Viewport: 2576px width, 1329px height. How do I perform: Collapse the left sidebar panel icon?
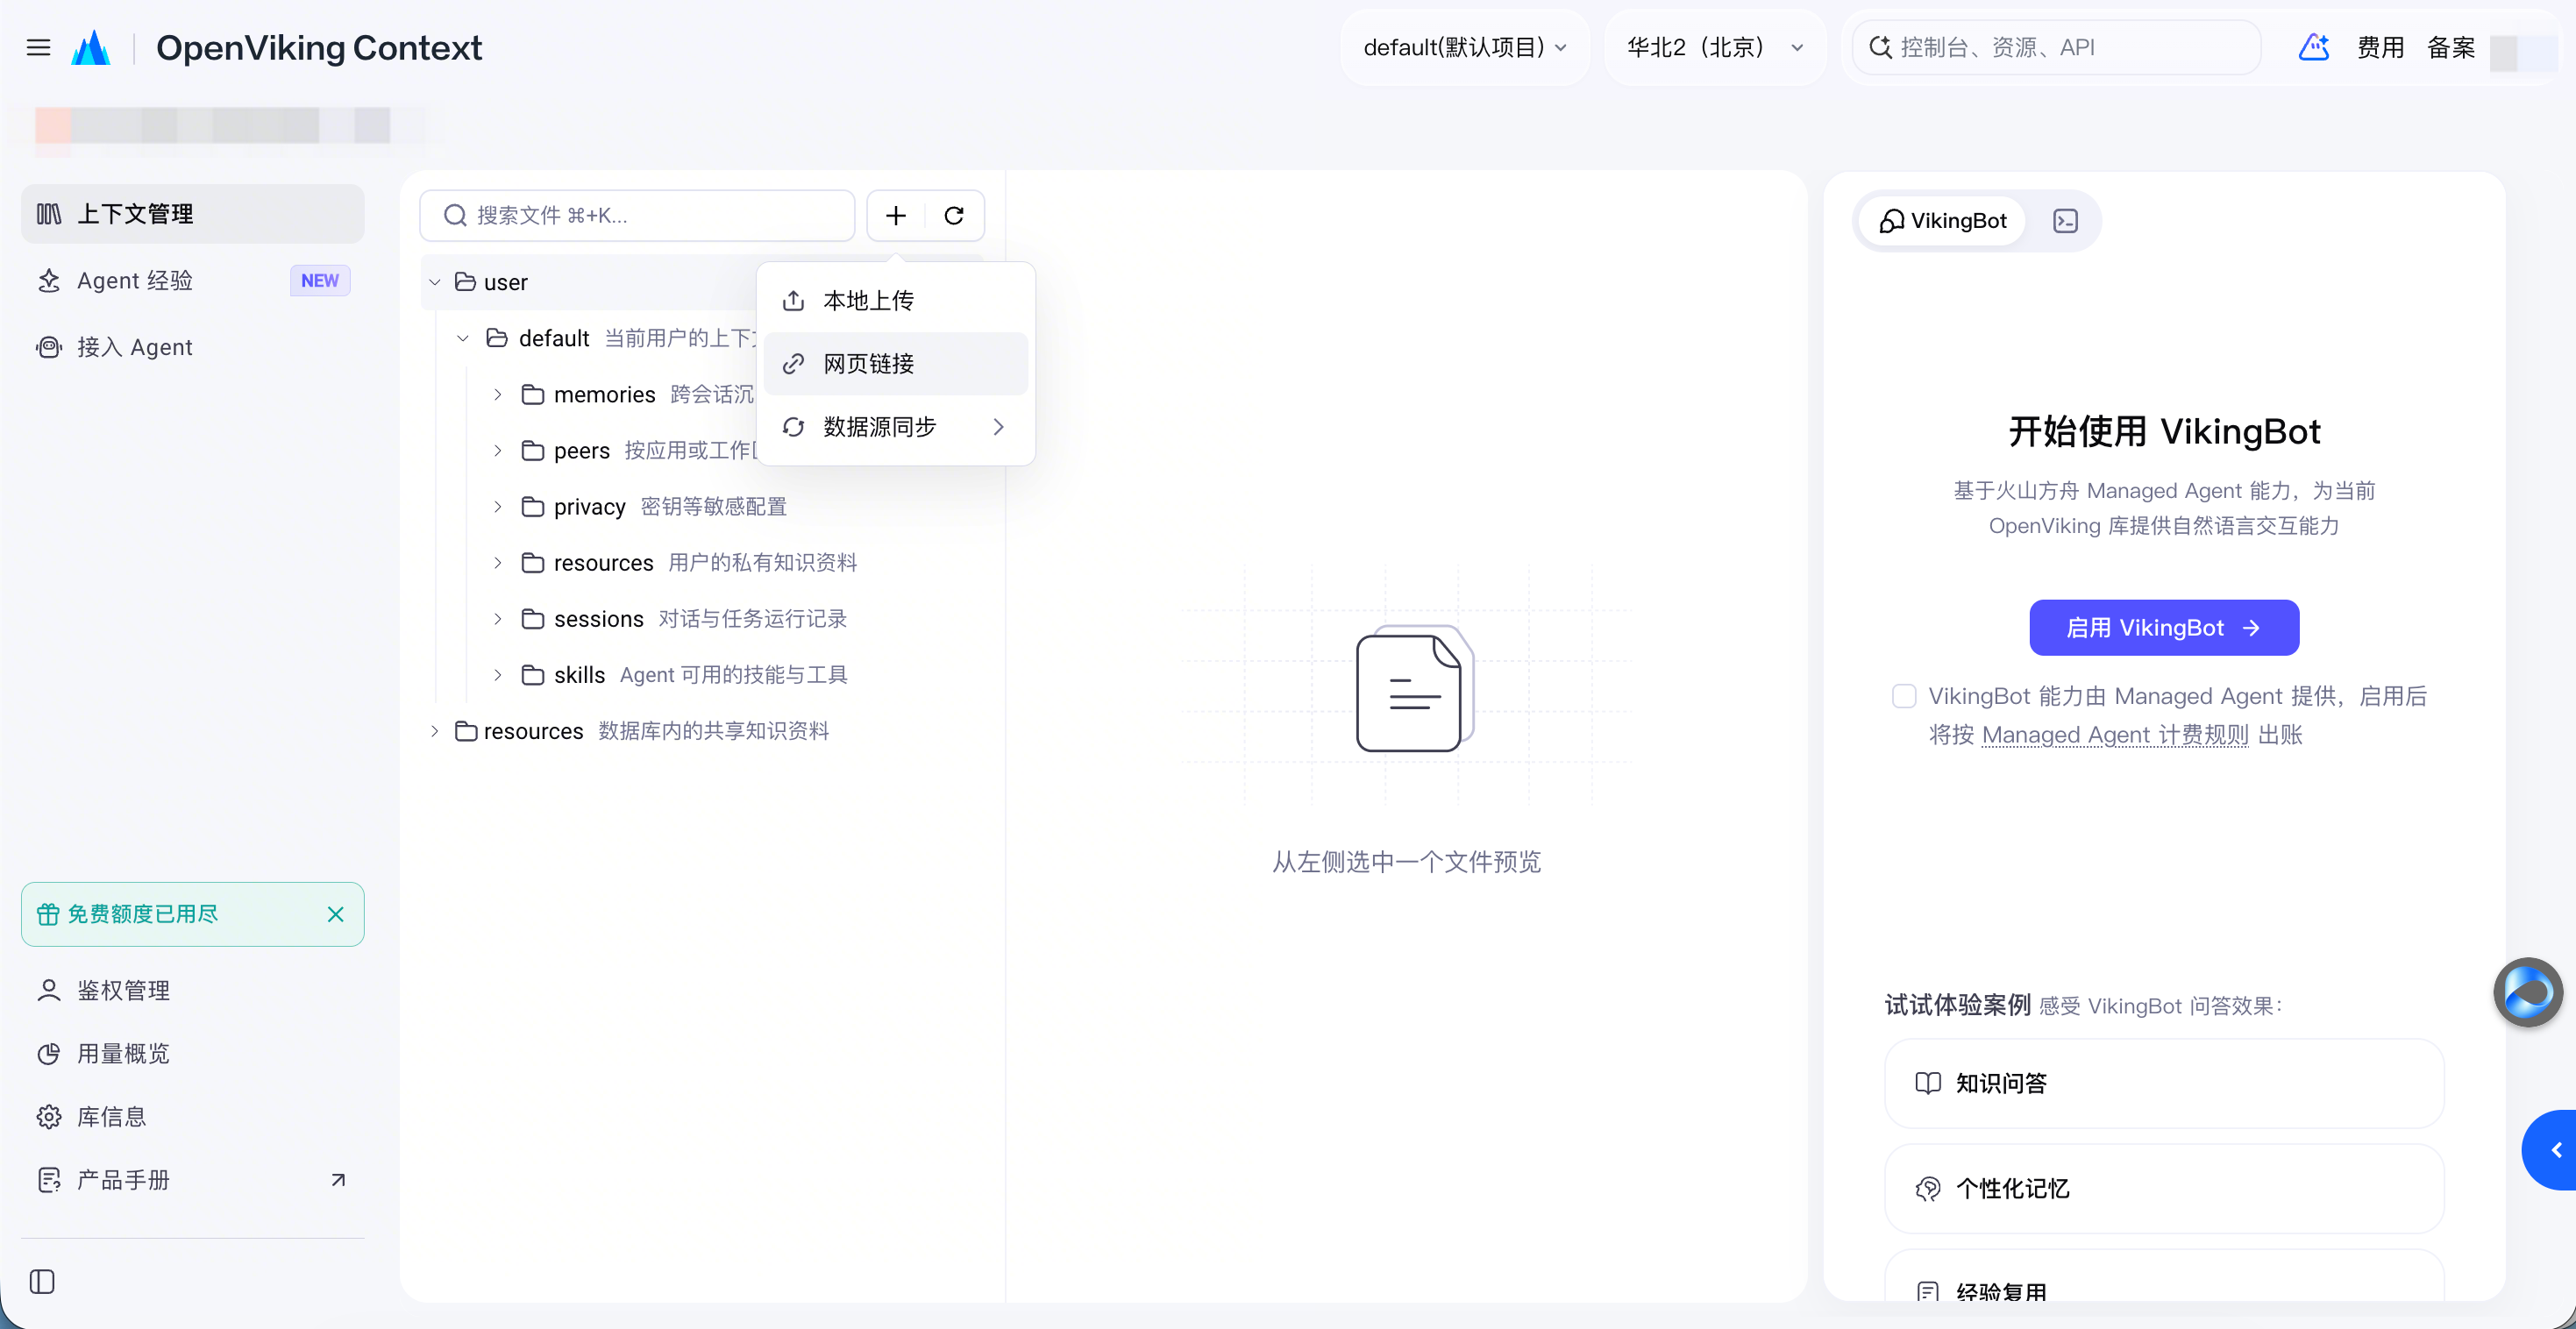click(x=42, y=1282)
